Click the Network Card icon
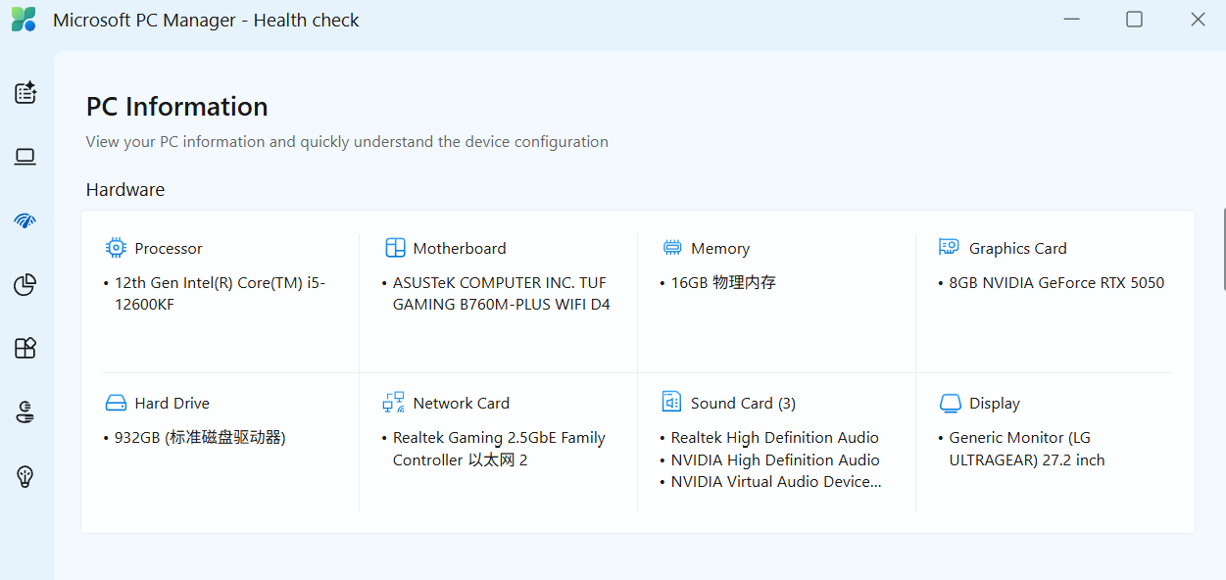Screen dimensions: 1226x580 [393, 403]
